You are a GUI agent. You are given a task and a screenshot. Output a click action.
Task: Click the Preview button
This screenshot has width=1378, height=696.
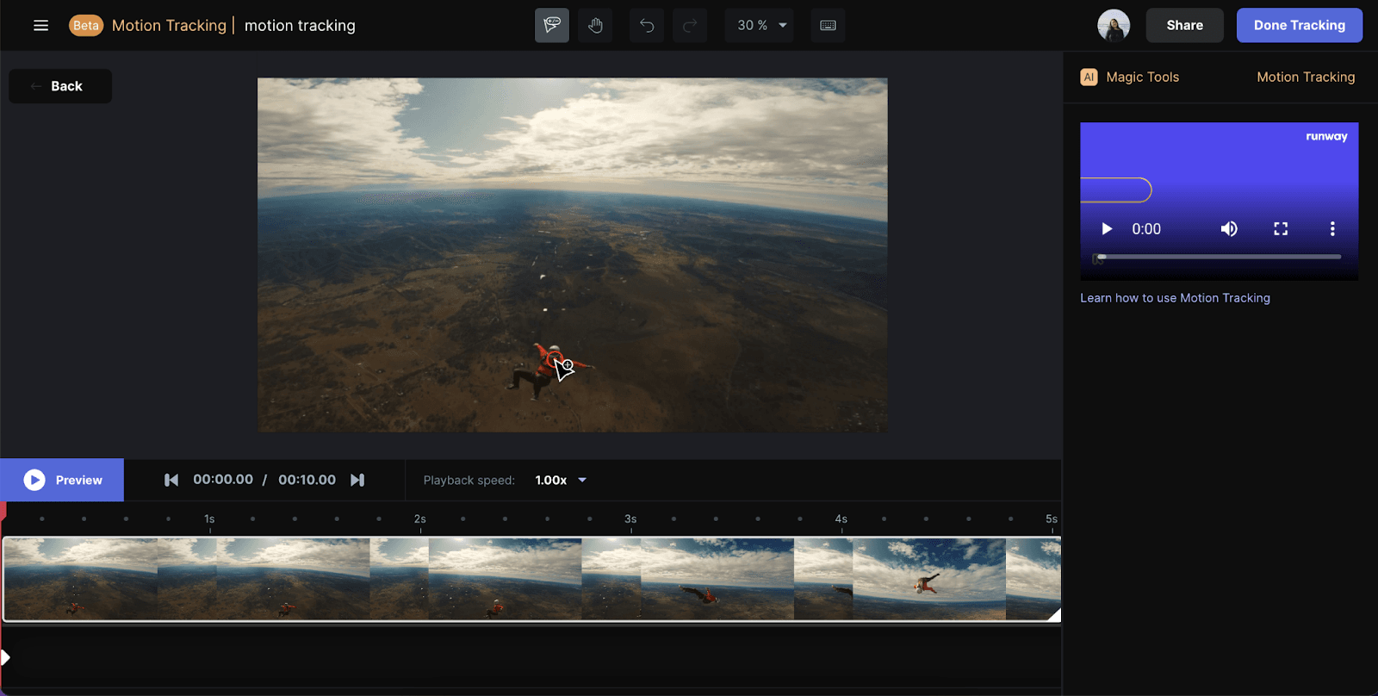coord(62,480)
